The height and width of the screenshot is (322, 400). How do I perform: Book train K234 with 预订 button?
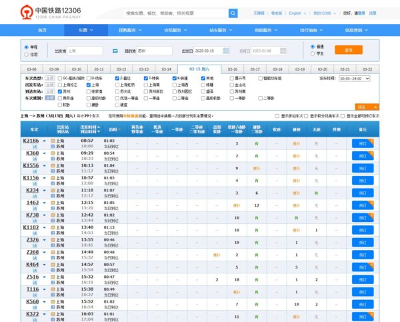363,191
